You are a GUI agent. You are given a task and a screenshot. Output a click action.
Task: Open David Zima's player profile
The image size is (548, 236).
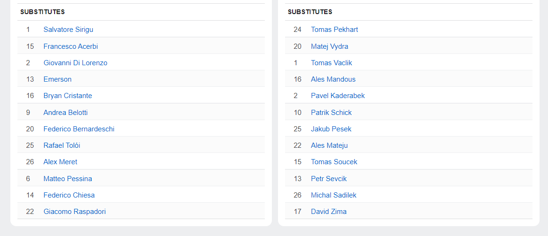pos(328,212)
